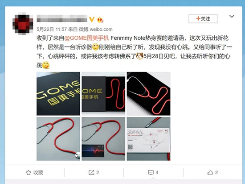The height and width of the screenshot is (184, 245).
Task: Click the cat face emoji in post
Action: click(x=139, y=56)
